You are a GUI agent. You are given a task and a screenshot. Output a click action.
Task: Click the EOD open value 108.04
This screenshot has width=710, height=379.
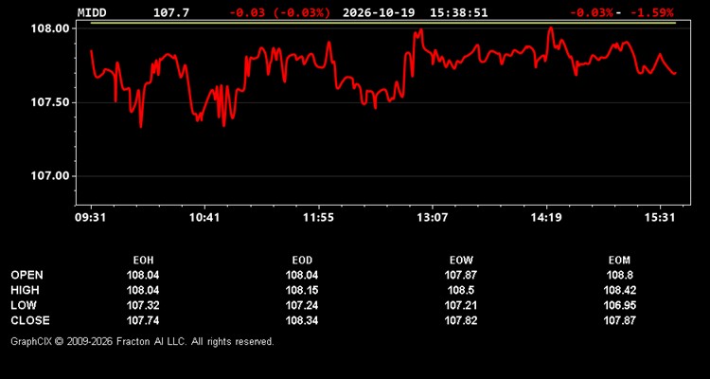pos(302,275)
